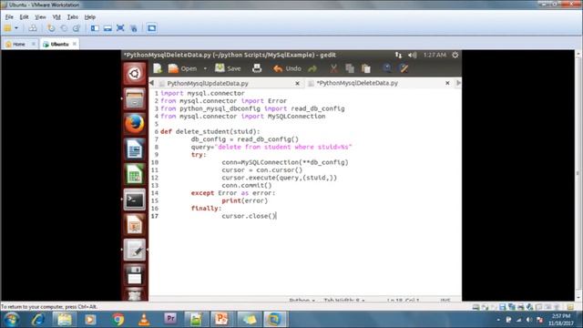
Task: Open the Windows Start button
Action: pos(11,320)
